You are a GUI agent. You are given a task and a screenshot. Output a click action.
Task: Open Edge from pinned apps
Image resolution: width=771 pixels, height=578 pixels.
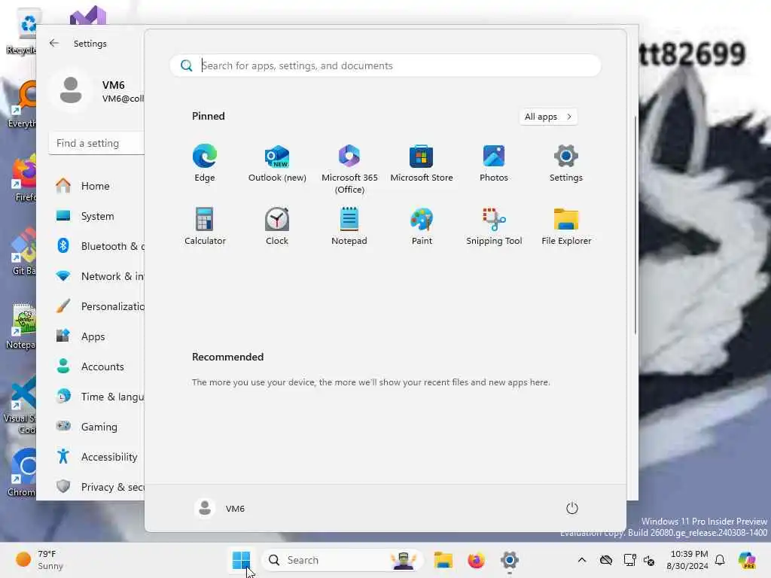pos(205,163)
